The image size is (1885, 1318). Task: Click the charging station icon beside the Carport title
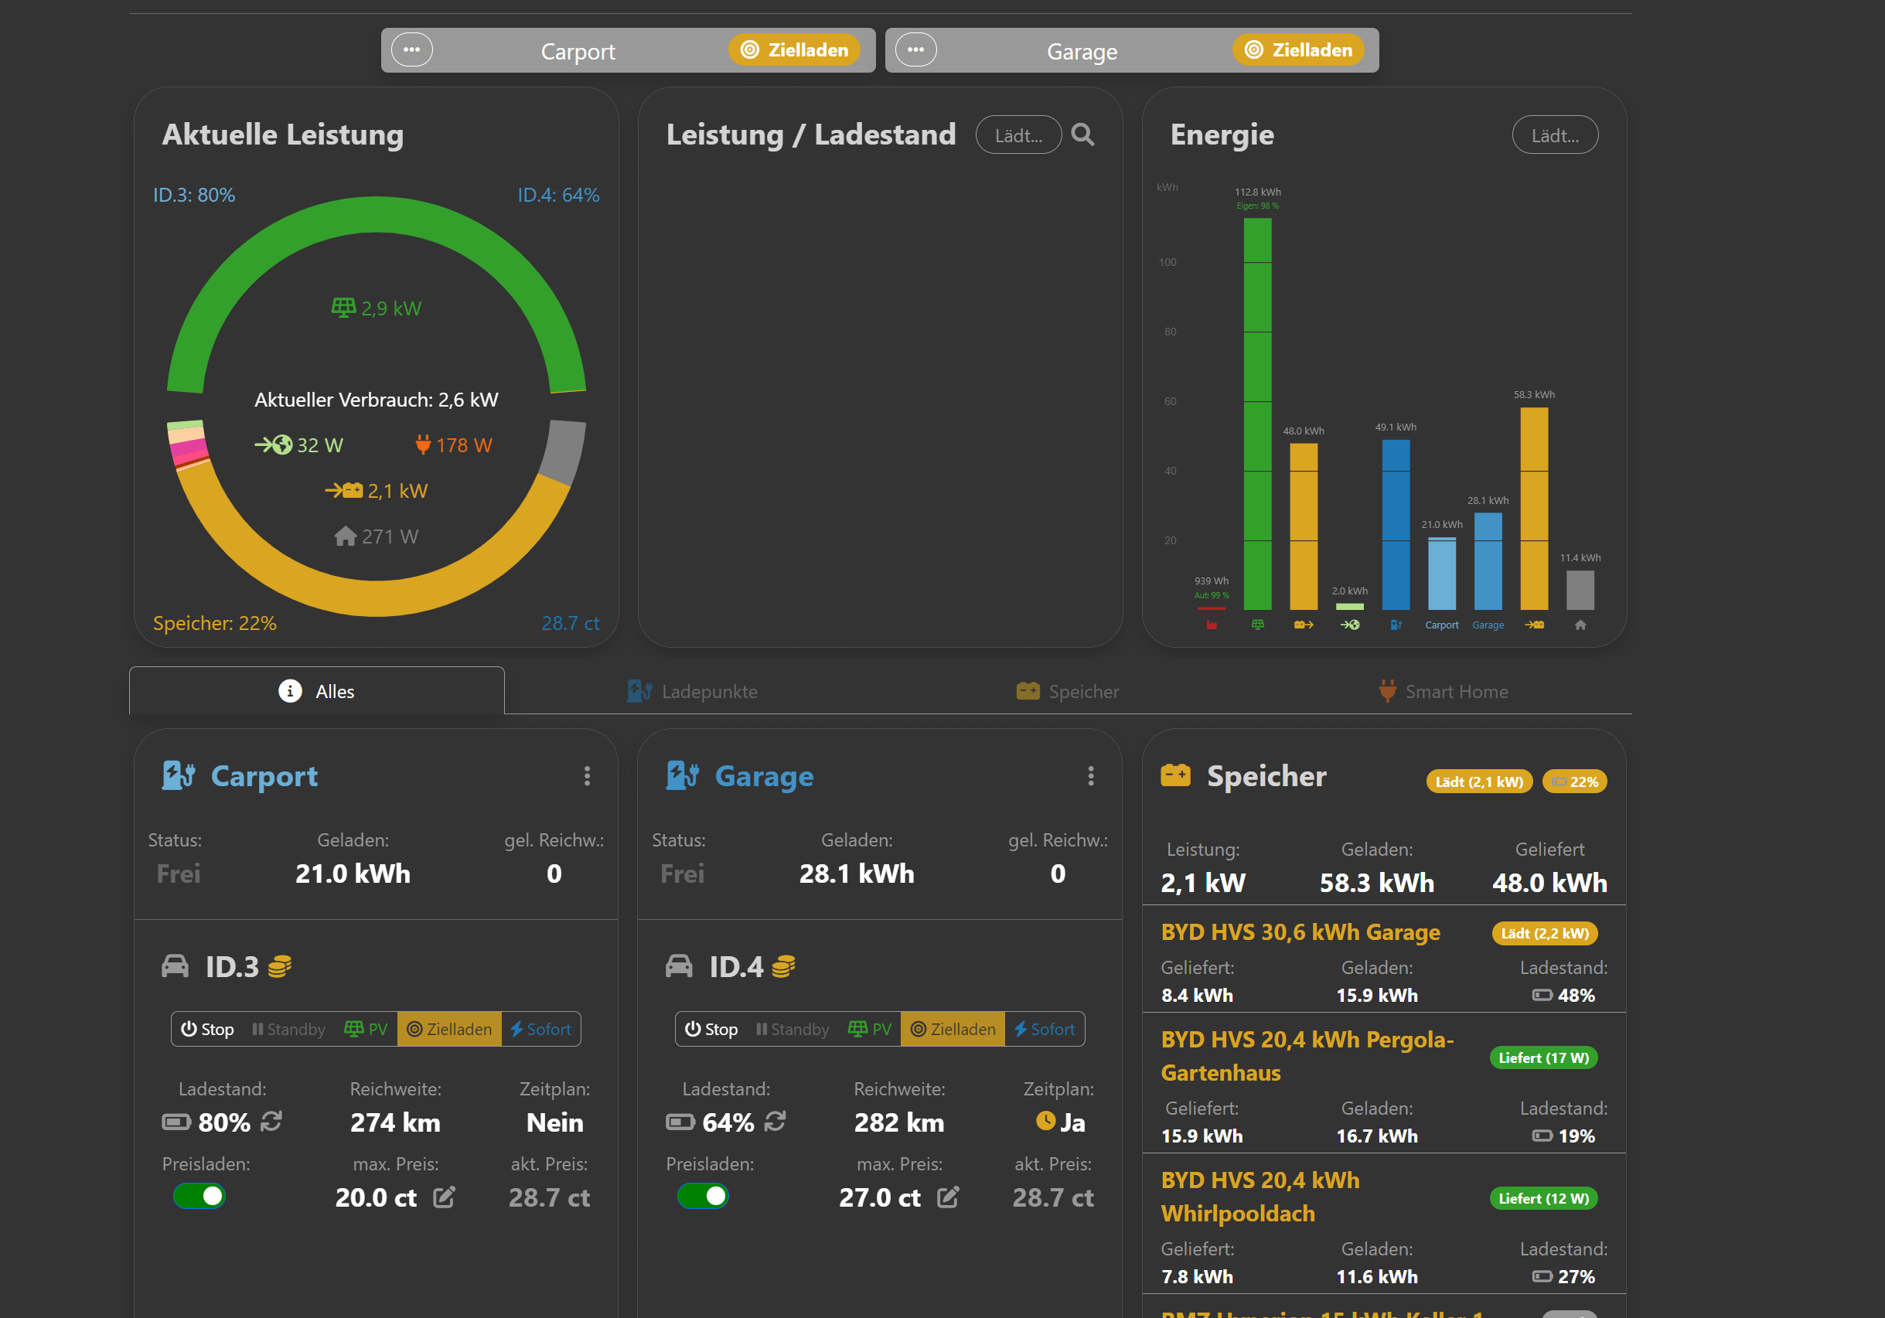[x=178, y=775]
